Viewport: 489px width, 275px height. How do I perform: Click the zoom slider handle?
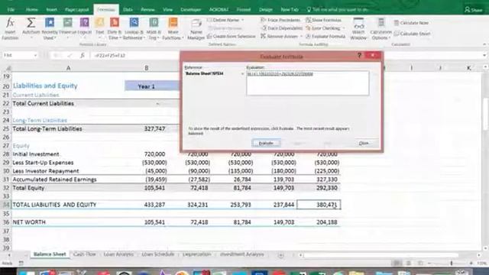(452, 263)
